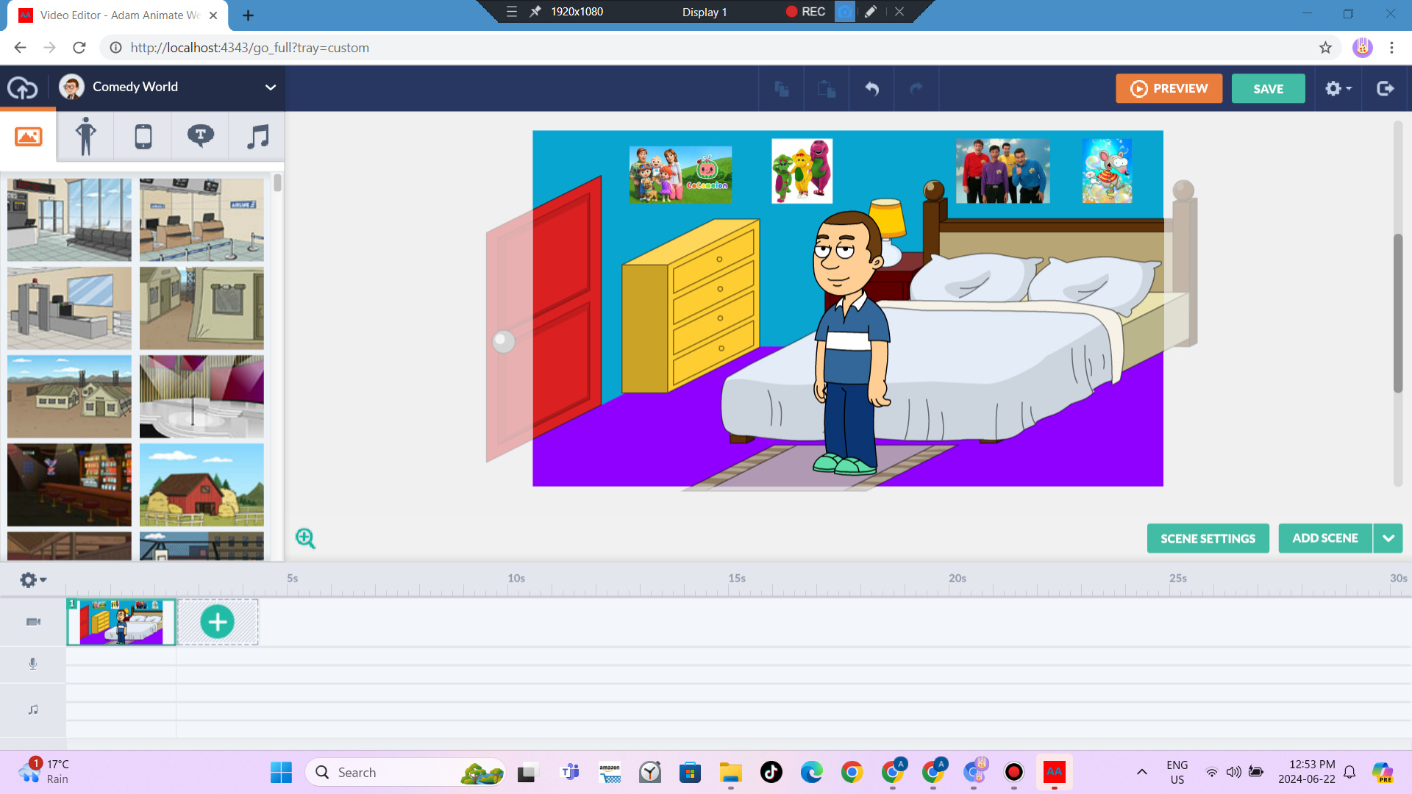Click the Paste icon in the toolbar
The image size is (1412, 794).
tap(827, 89)
